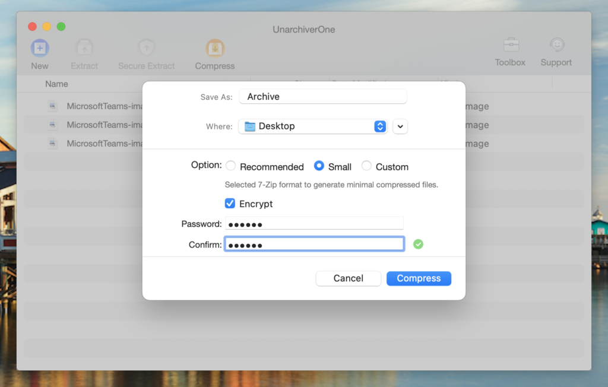Click the Compress toolbar icon

[215, 48]
